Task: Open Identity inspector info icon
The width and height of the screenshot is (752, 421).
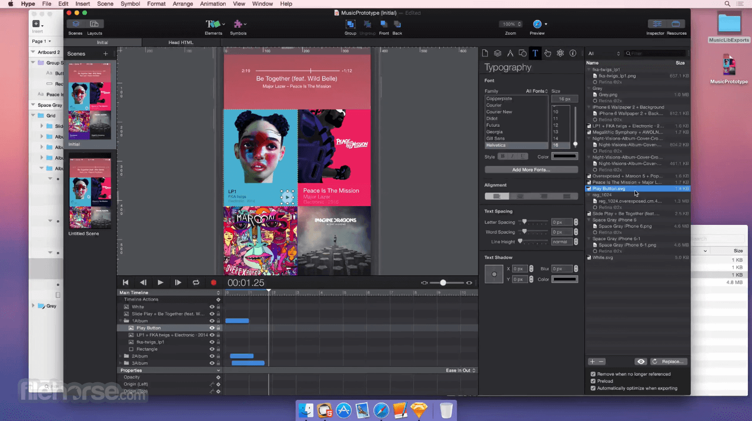Action: (x=573, y=53)
